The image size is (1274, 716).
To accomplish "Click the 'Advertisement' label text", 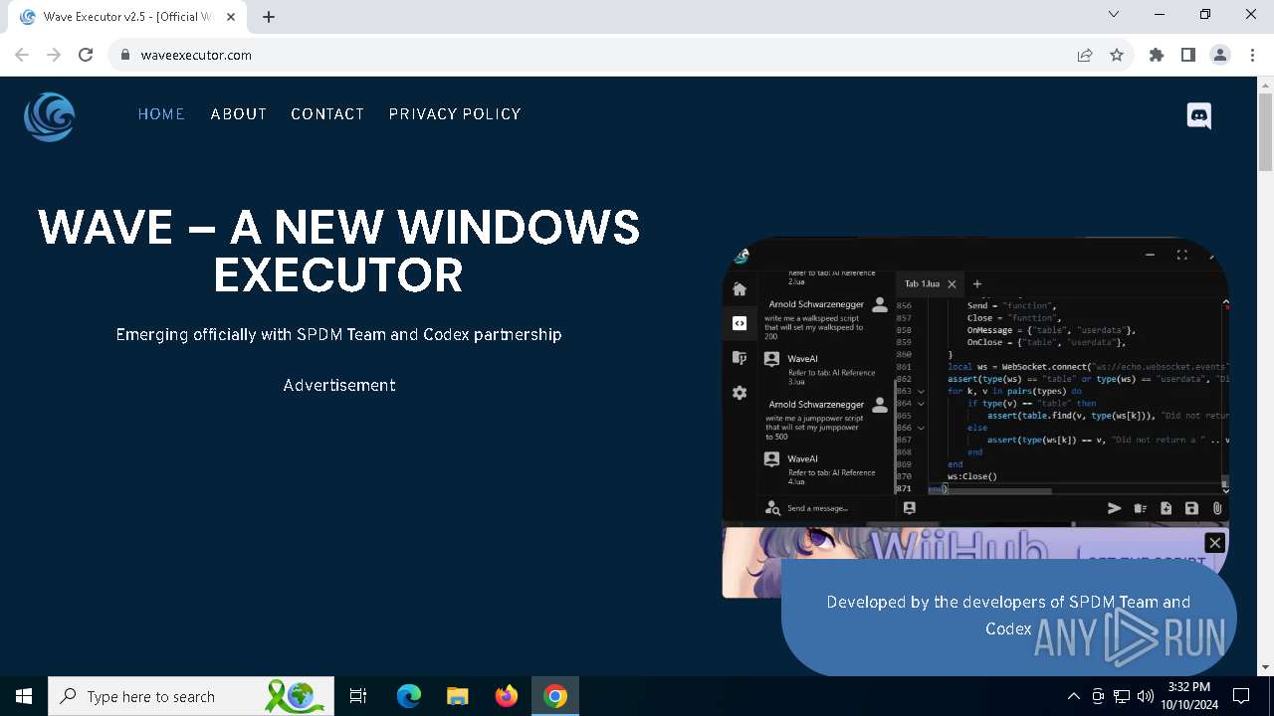I will coord(339,385).
